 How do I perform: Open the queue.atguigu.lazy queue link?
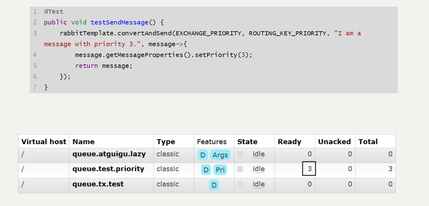point(109,154)
